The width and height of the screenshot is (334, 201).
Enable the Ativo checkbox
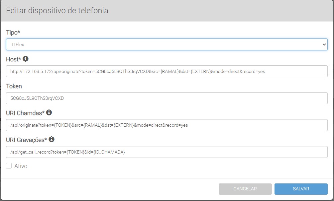9,166
